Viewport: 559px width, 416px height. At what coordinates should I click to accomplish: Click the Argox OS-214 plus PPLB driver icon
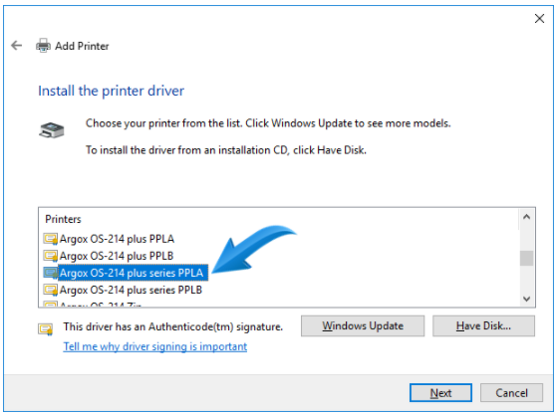(x=50, y=256)
